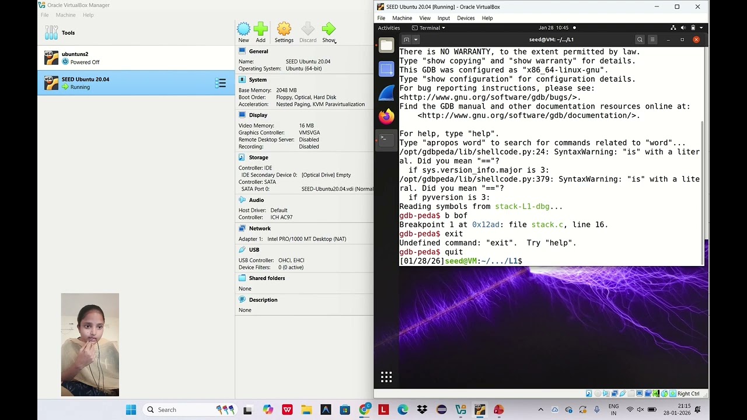
Task: Click the USB indicator in VM status bar
Action: [x=623, y=394]
